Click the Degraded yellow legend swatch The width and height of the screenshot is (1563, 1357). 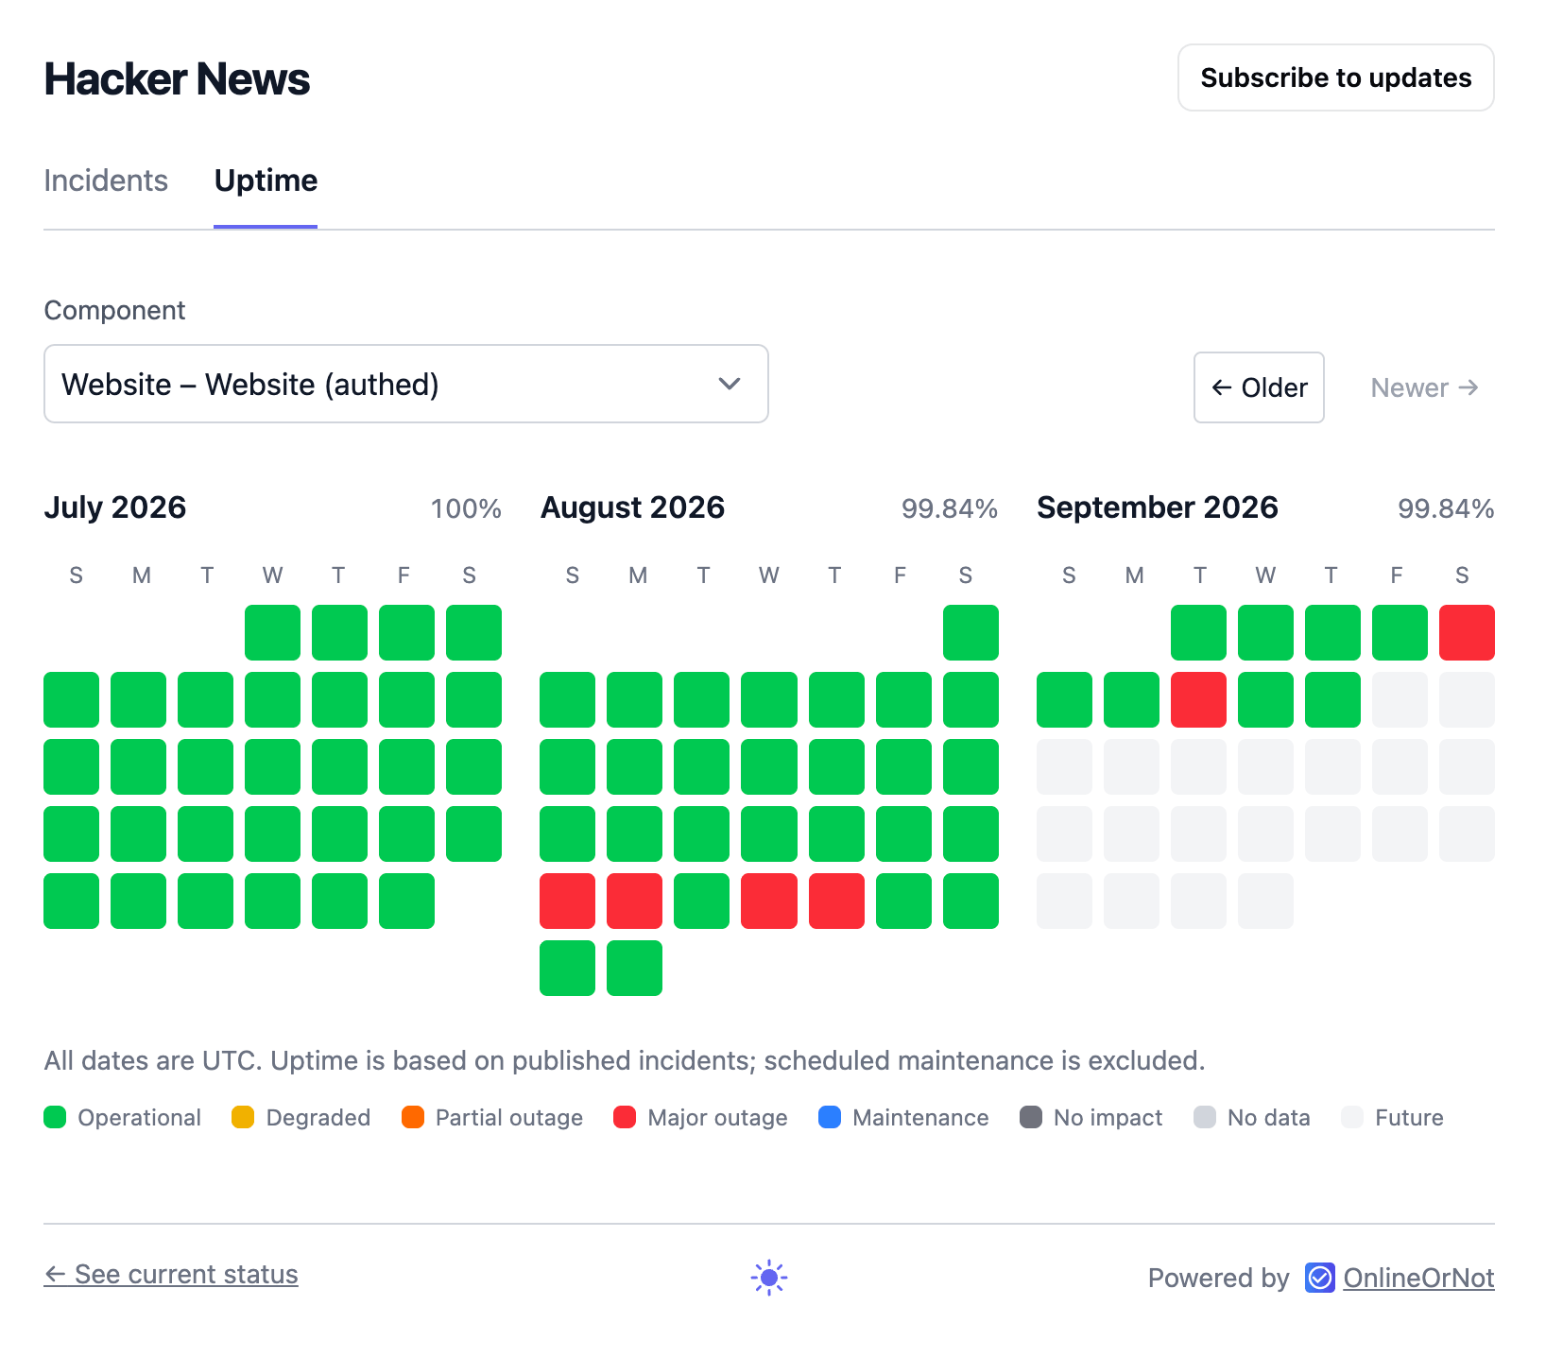pyautogui.click(x=243, y=1117)
